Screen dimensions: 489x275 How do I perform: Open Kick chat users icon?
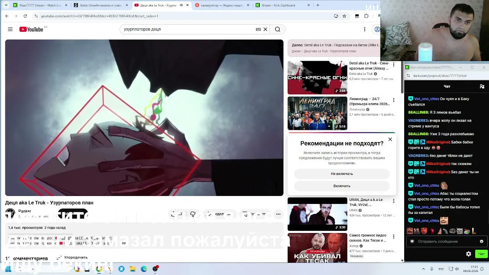(482, 87)
